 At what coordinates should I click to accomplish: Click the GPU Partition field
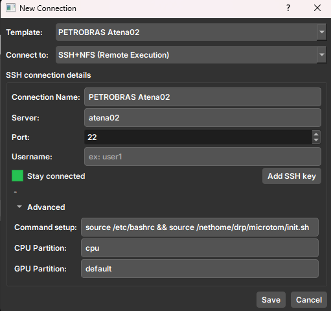point(200,269)
